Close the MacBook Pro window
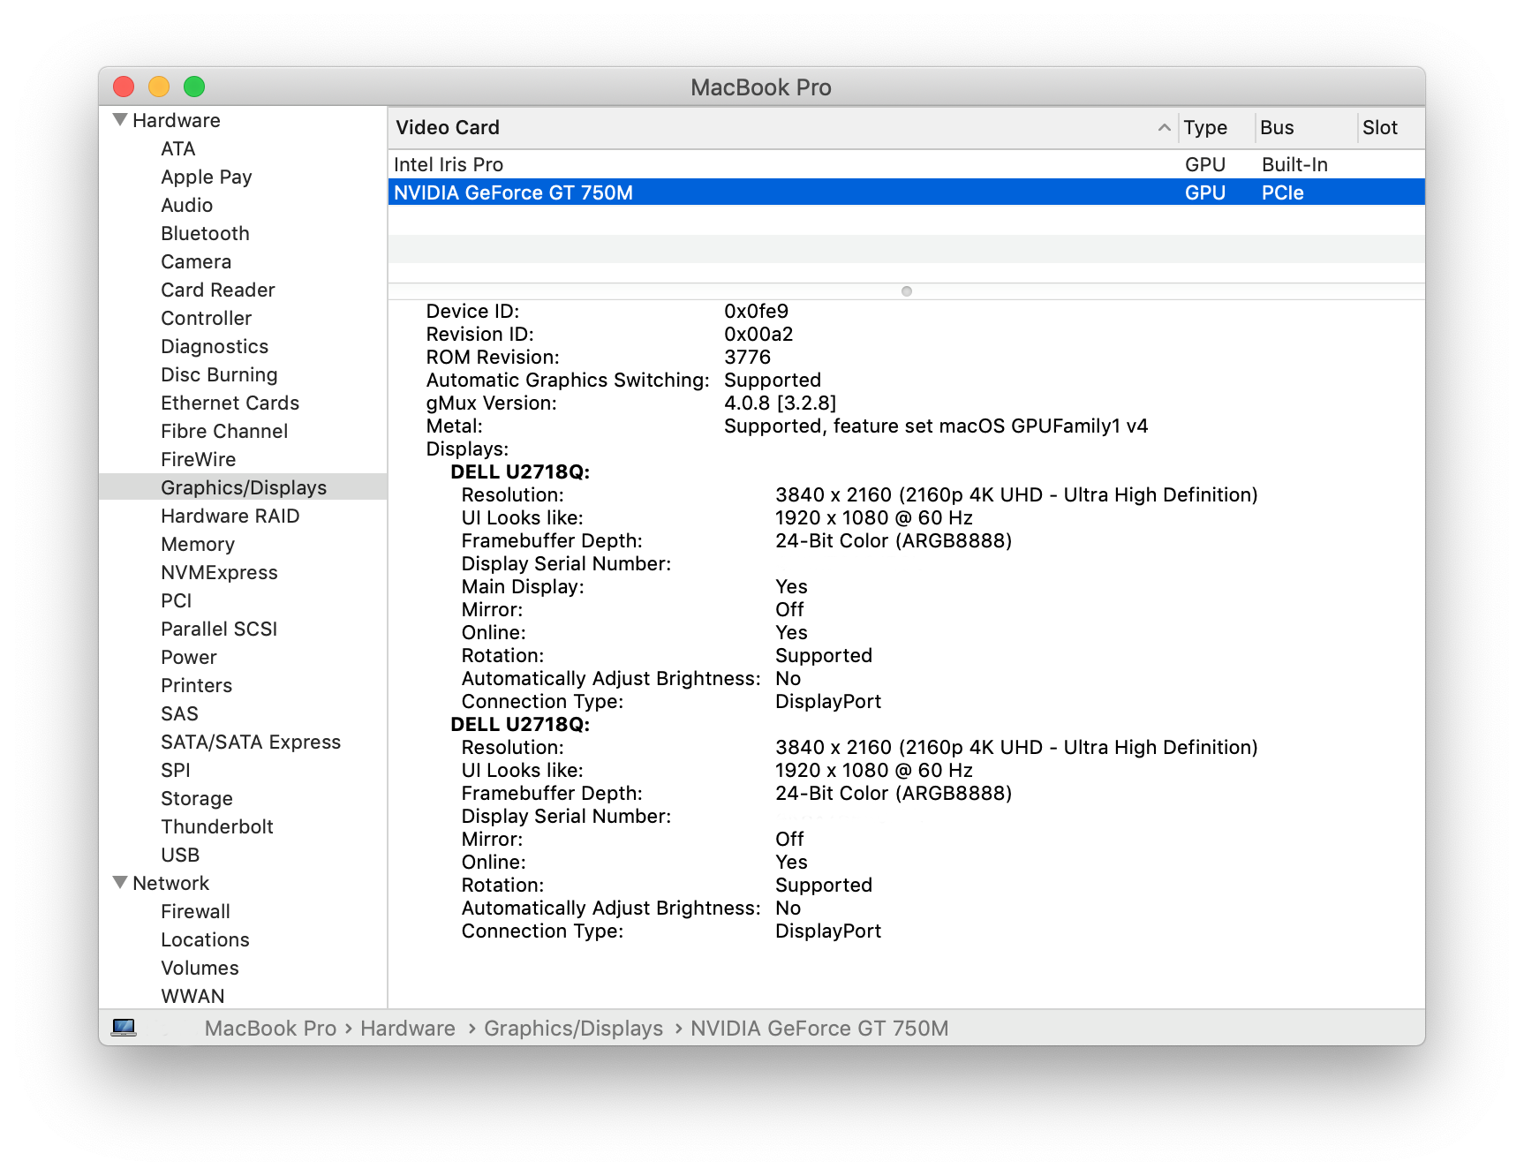1524x1176 pixels. 124,87
